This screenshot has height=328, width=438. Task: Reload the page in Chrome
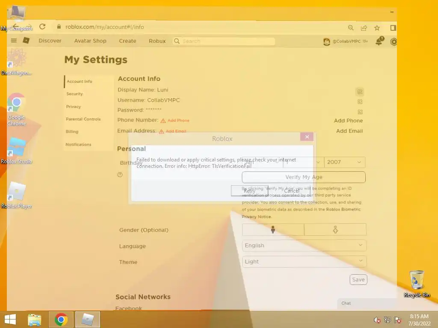(x=42, y=27)
